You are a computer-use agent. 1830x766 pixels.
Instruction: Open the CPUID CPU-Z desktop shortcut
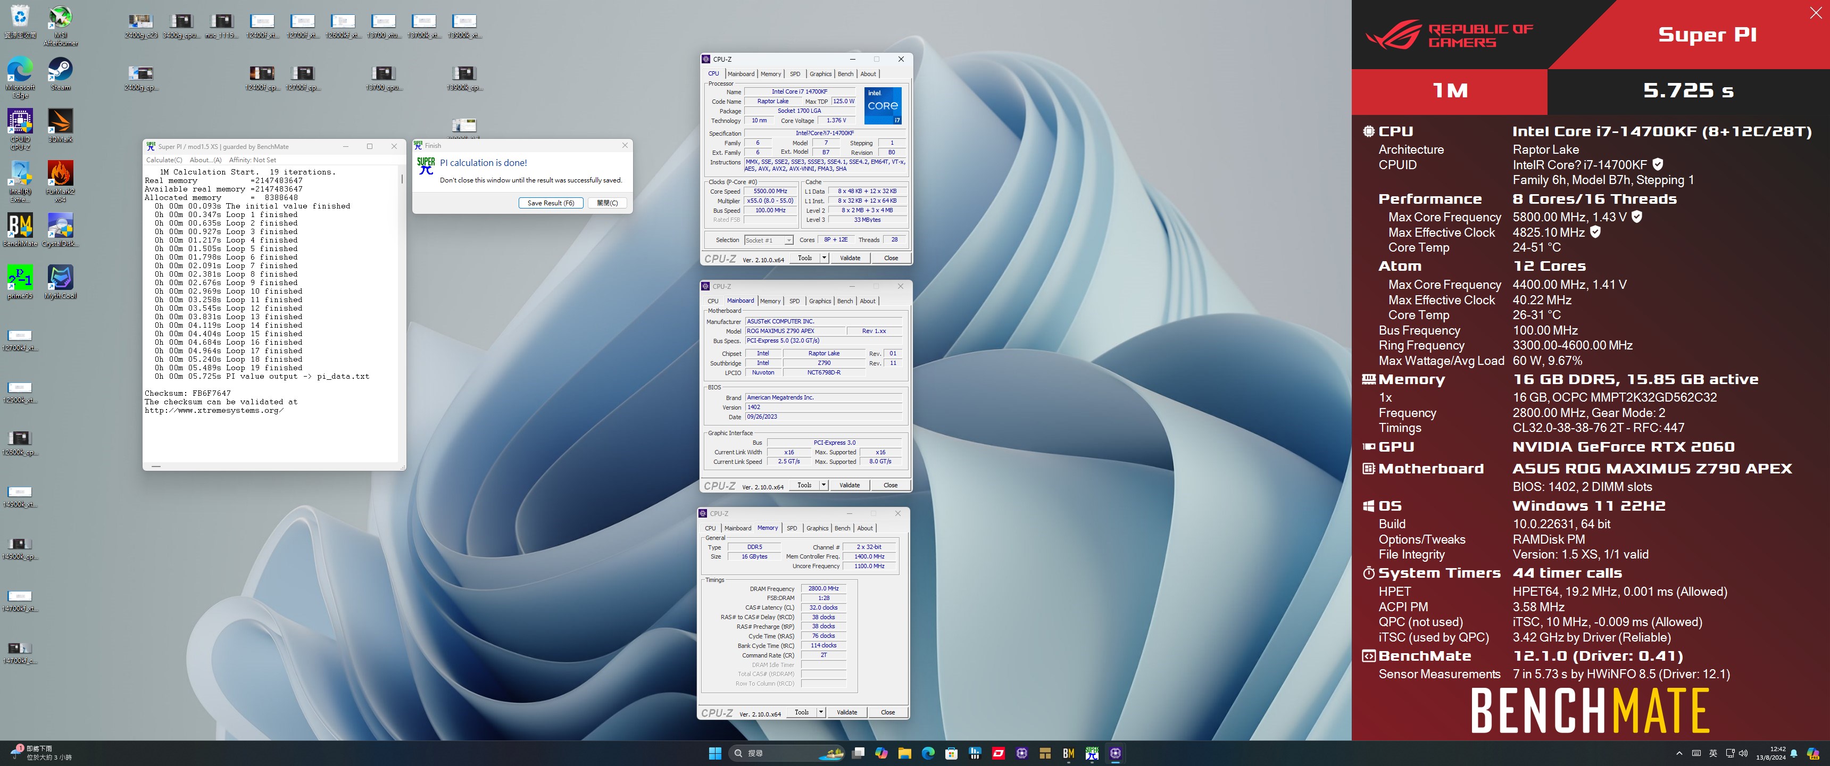coord(20,129)
